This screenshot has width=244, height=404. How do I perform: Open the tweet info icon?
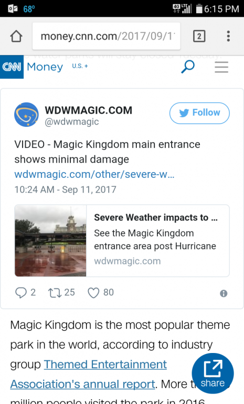coord(224,294)
